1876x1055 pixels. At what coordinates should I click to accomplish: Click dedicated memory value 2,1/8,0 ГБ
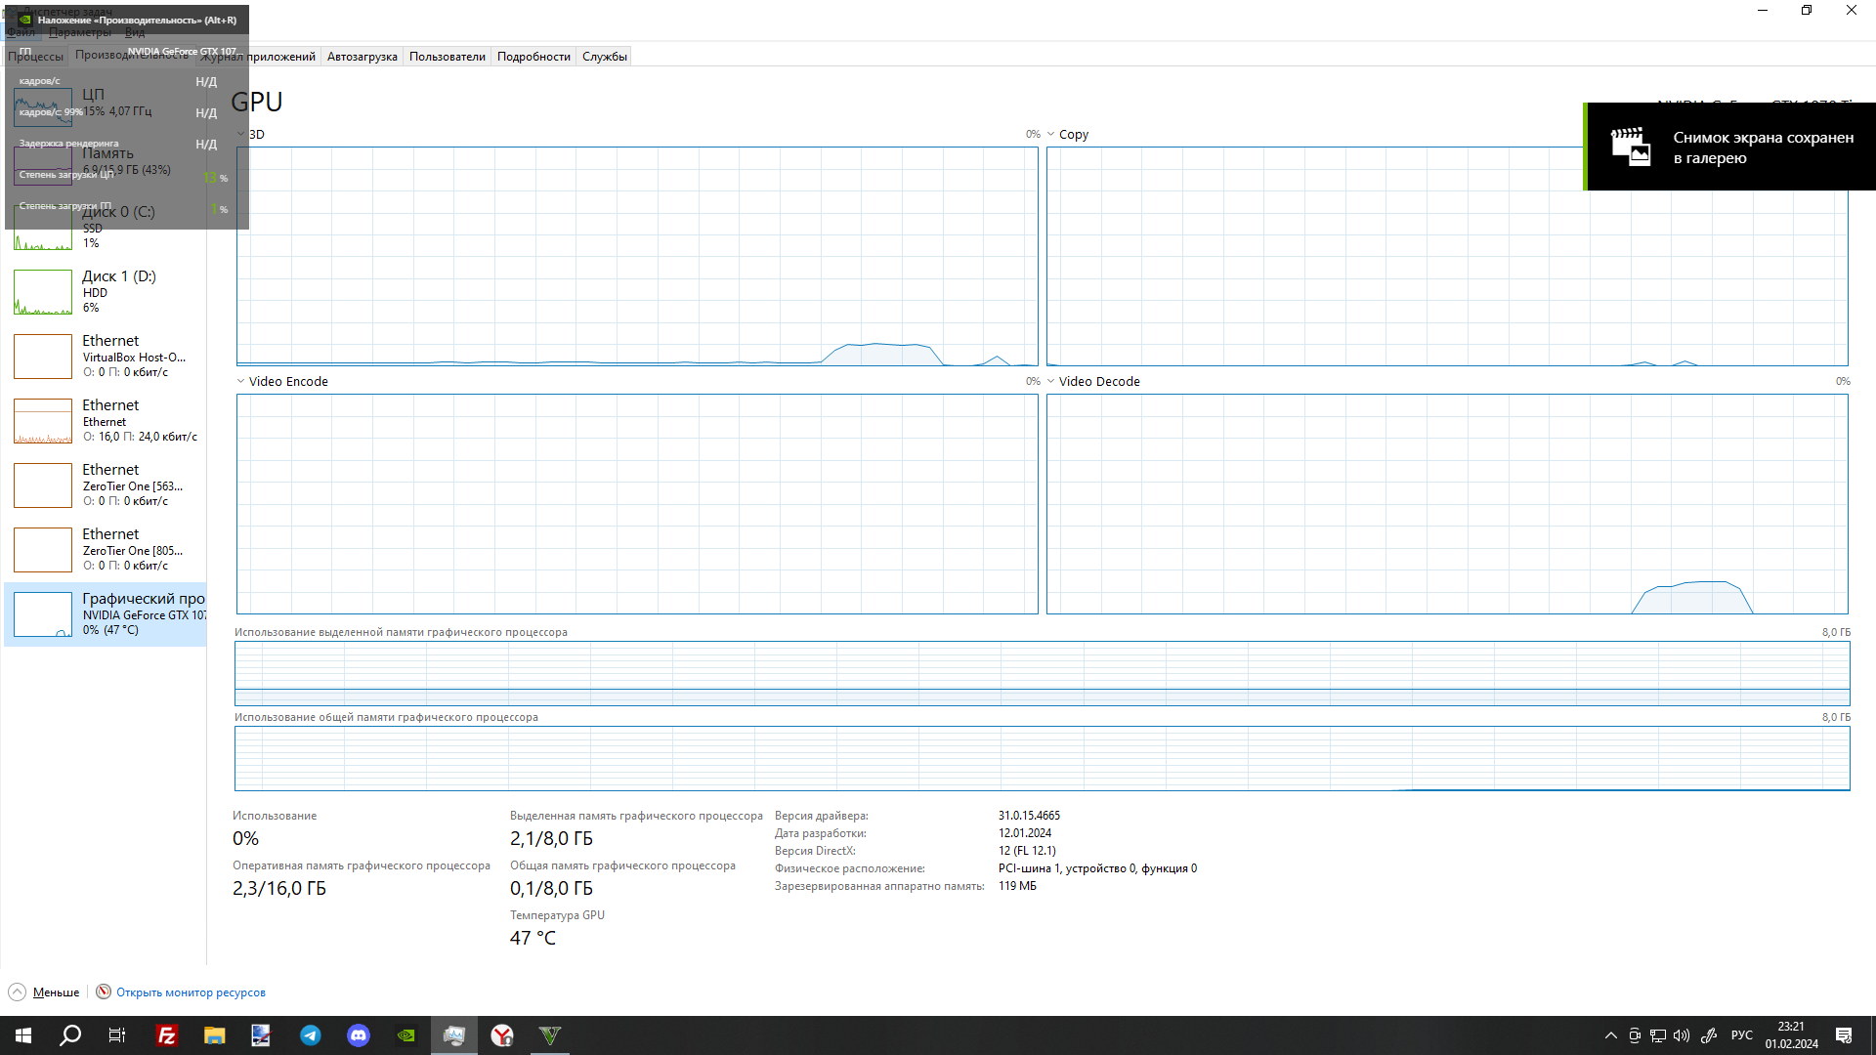click(551, 839)
